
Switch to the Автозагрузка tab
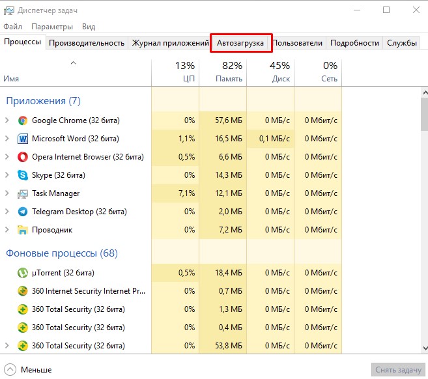point(240,43)
